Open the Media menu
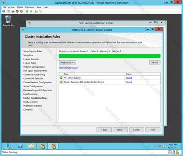183x156 pixels. coord(20,7)
